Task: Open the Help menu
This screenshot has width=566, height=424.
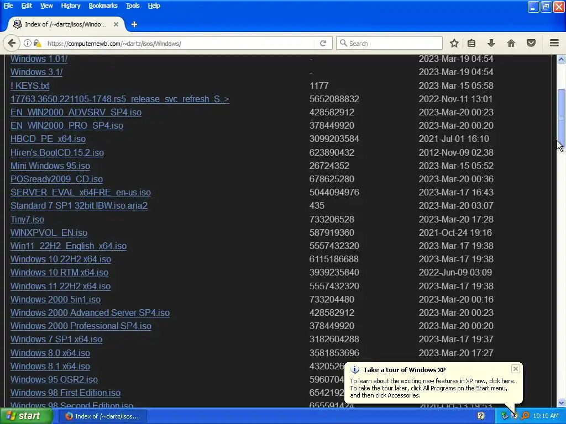Action: pos(154,6)
